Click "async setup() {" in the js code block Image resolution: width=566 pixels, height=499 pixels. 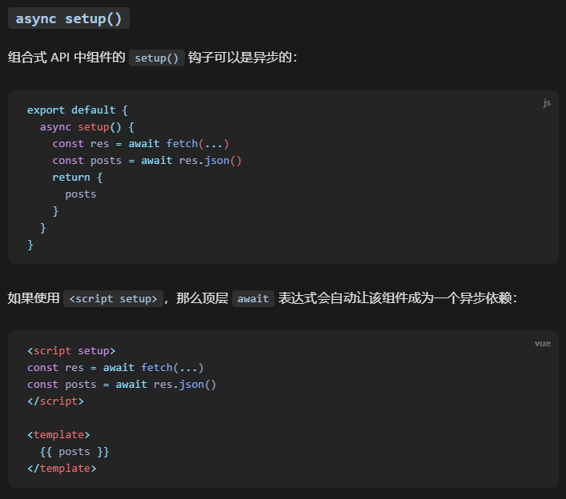pyautogui.click(x=88, y=127)
